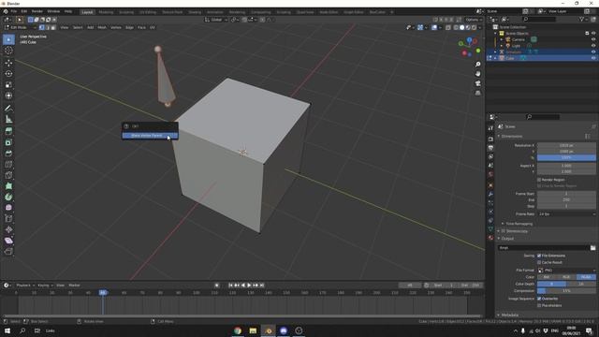Switch perspective/orthographic with the grid icon
Screen dimensions: 599x337
[478, 93]
